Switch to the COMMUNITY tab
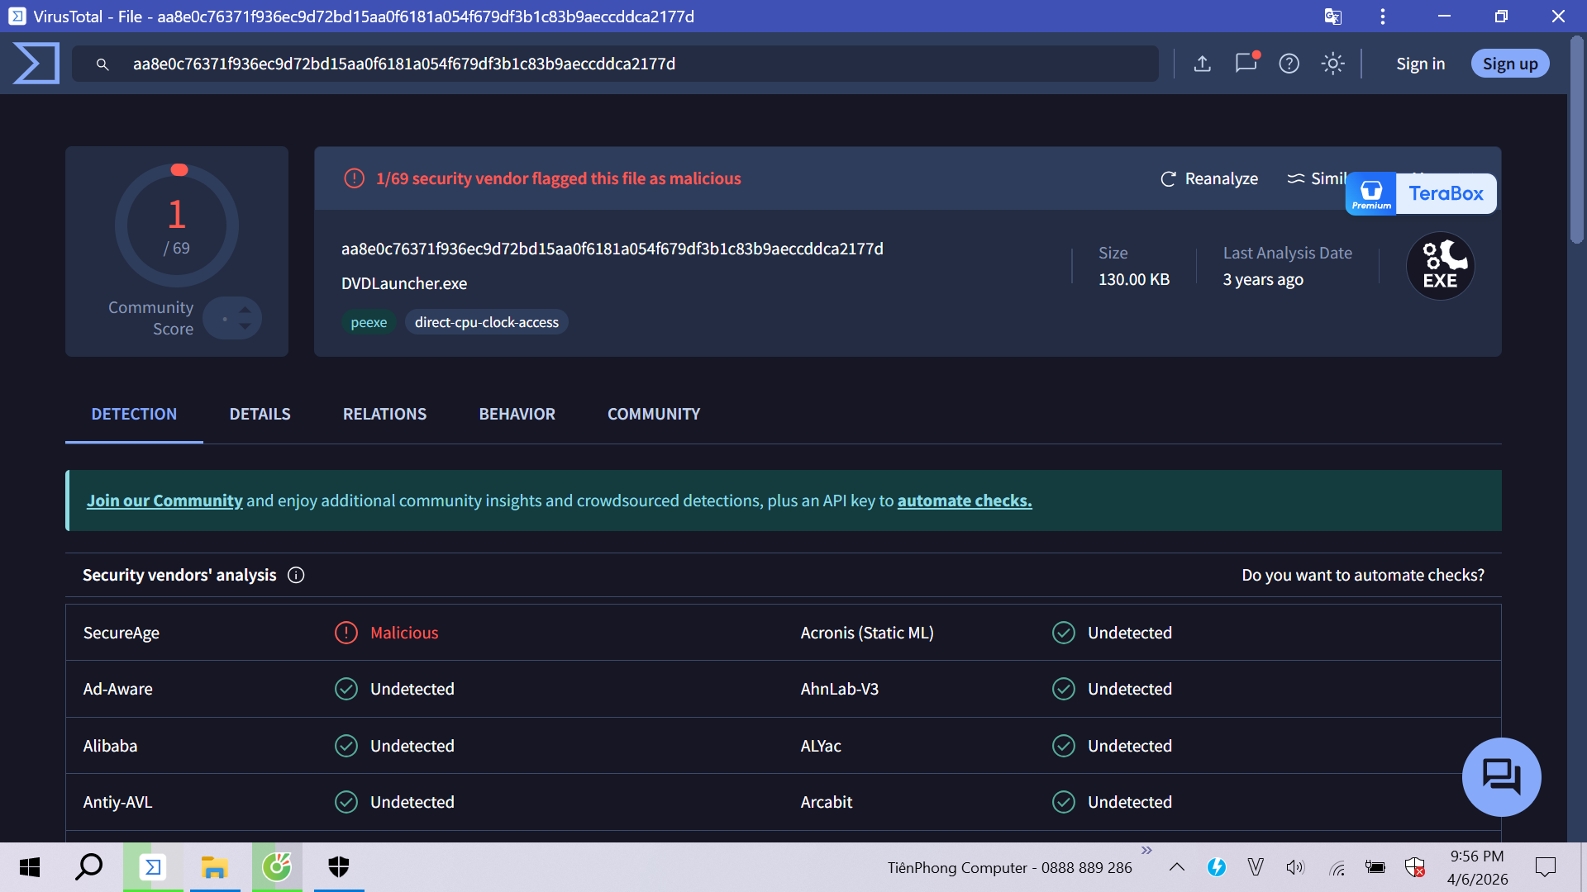Viewport: 1587px width, 892px height. tap(654, 415)
